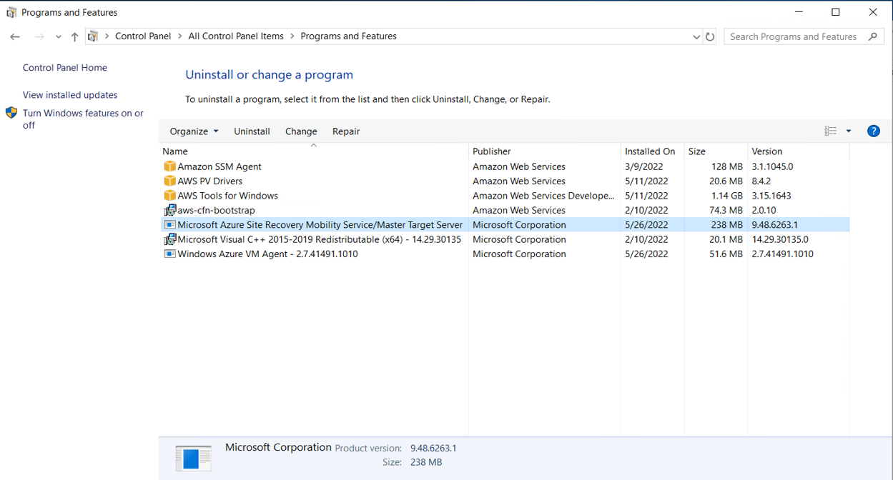Open the More view options dropdown arrow
This screenshot has width=893, height=480.
849,131
